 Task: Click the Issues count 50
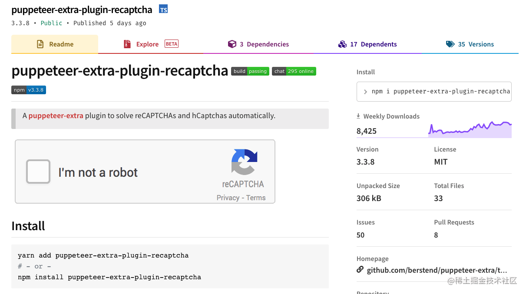[361, 235]
